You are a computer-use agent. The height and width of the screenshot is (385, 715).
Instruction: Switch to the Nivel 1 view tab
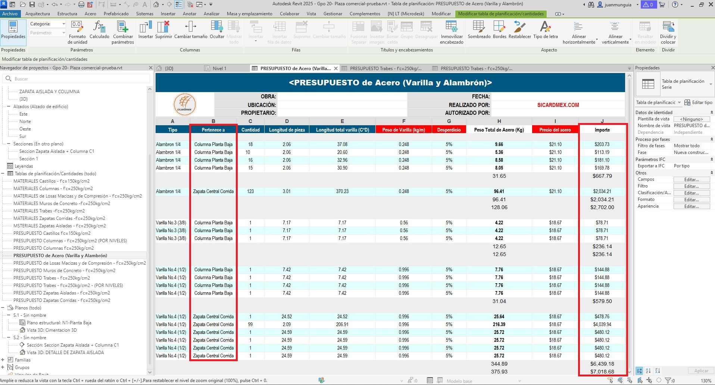point(219,69)
